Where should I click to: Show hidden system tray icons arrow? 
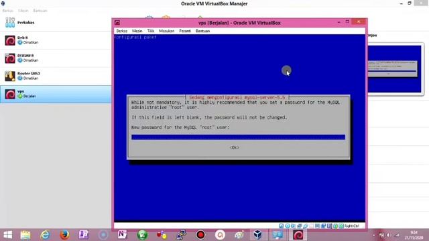coord(374,235)
